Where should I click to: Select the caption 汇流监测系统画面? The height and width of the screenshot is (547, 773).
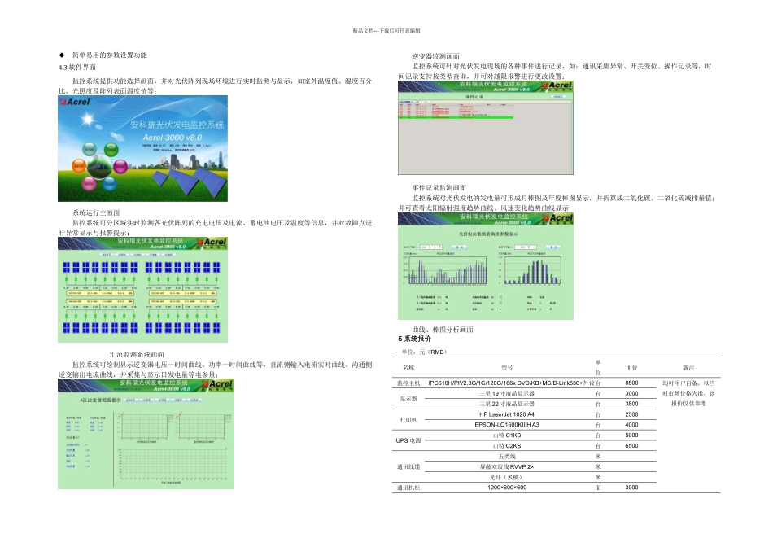click(137, 354)
